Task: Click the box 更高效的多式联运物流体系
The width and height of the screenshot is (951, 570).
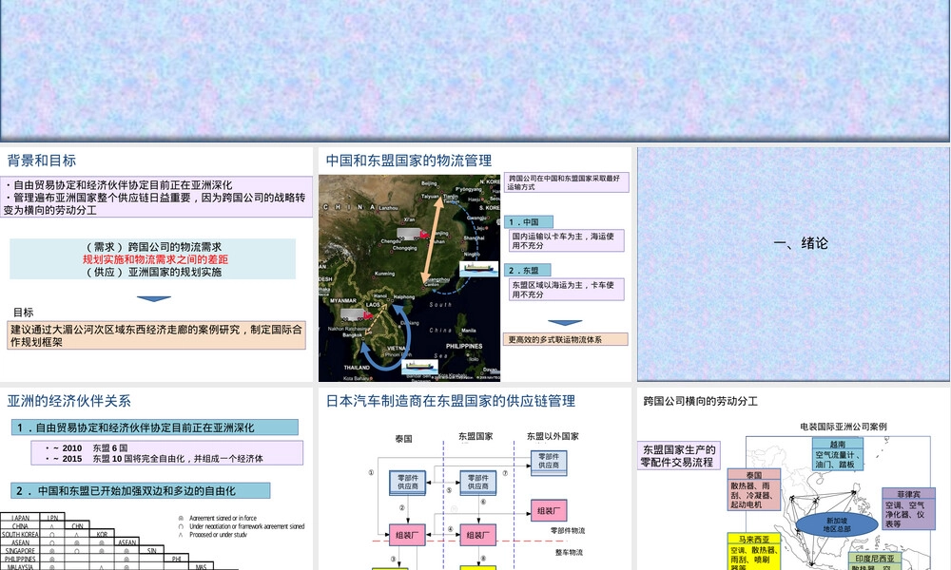Action: coord(565,340)
